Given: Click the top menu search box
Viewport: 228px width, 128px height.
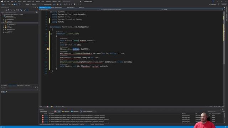Looking at the screenshot, I should coord(72,1).
